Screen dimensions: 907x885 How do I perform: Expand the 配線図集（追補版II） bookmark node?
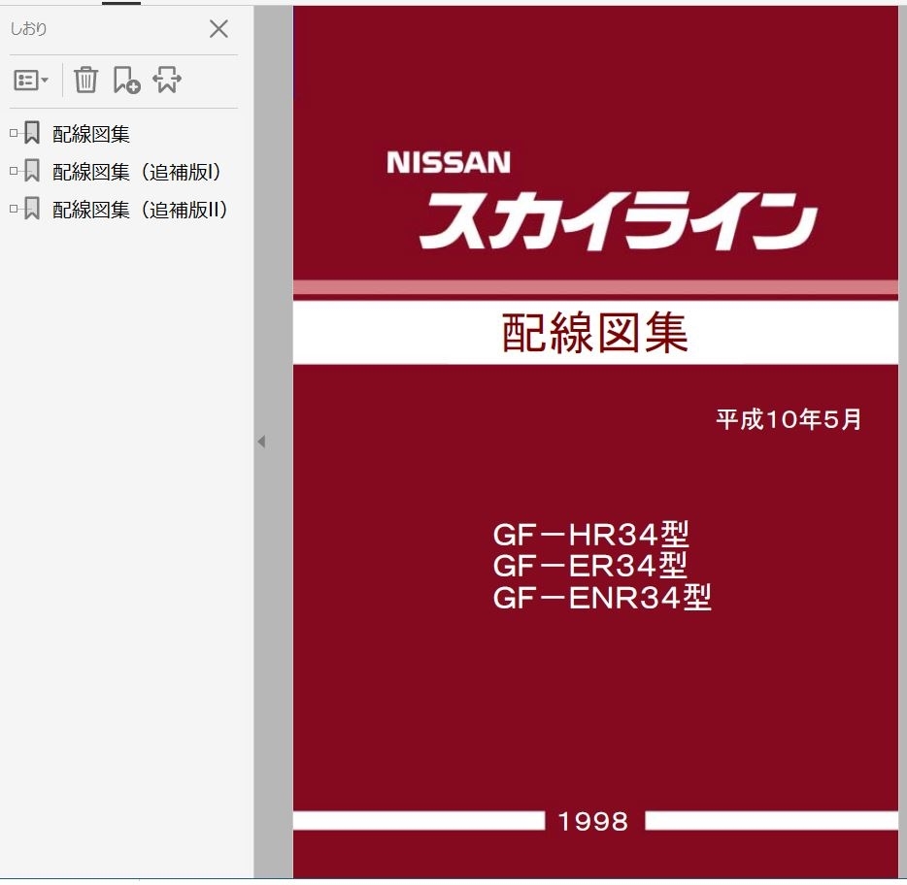pos(14,209)
